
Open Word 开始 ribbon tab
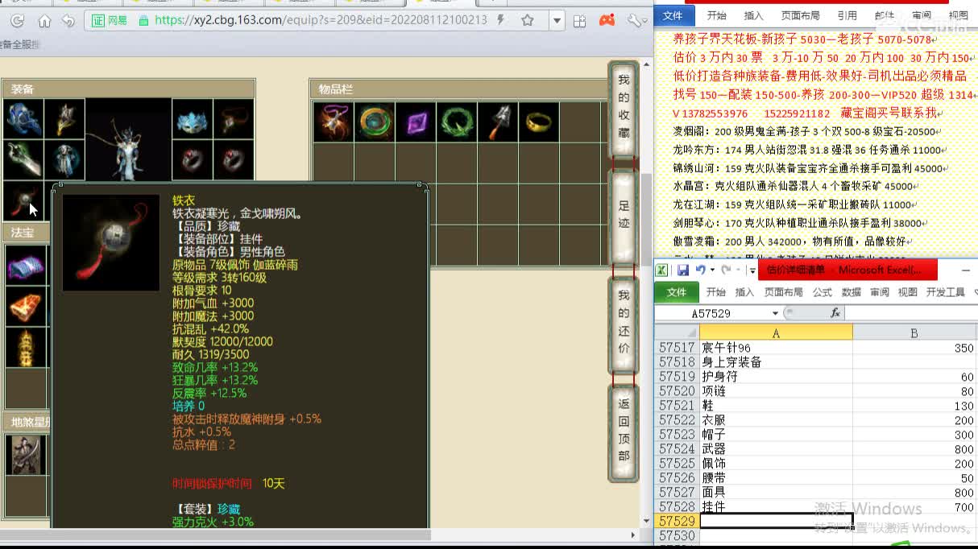tap(716, 15)
